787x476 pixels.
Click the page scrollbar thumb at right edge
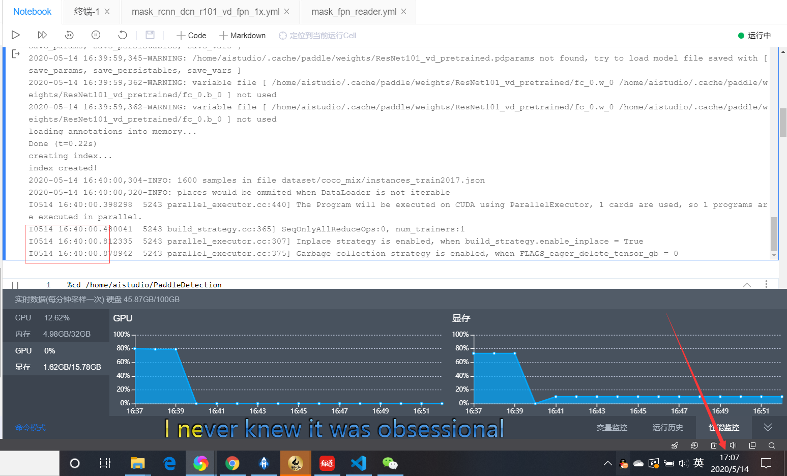783,123
